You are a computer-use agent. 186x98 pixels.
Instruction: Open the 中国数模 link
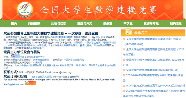[41, 45]
